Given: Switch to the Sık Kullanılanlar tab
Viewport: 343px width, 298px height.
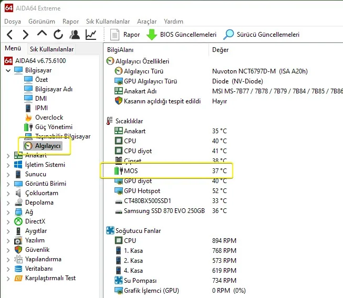Looking at the screenshot, I should (x=51, y=49).
